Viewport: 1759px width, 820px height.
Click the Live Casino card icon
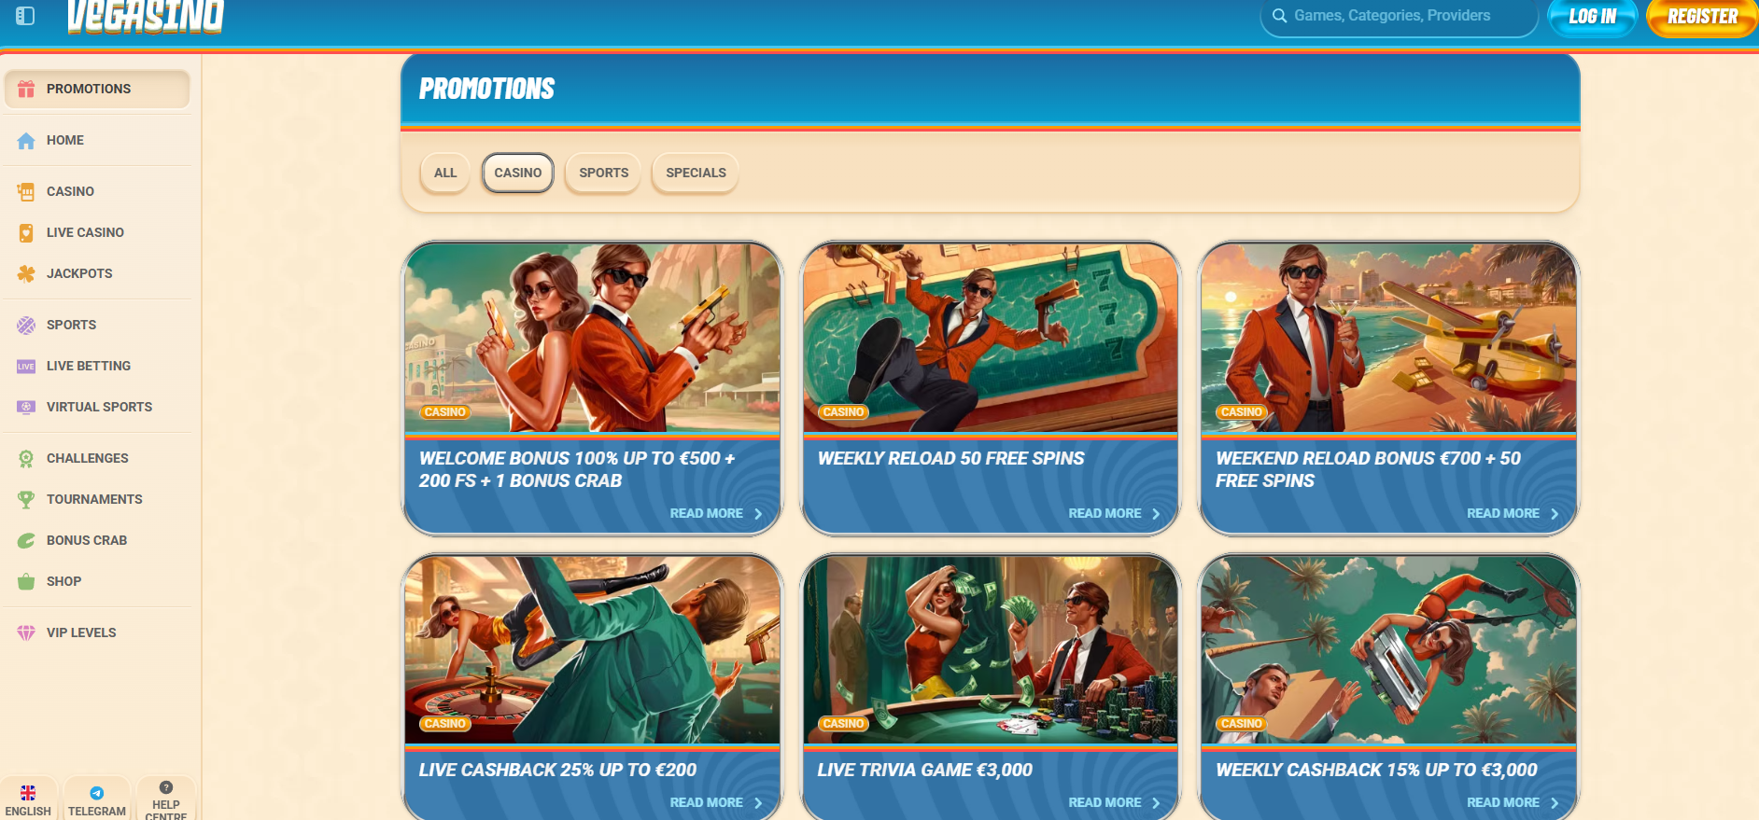point(26,232)
